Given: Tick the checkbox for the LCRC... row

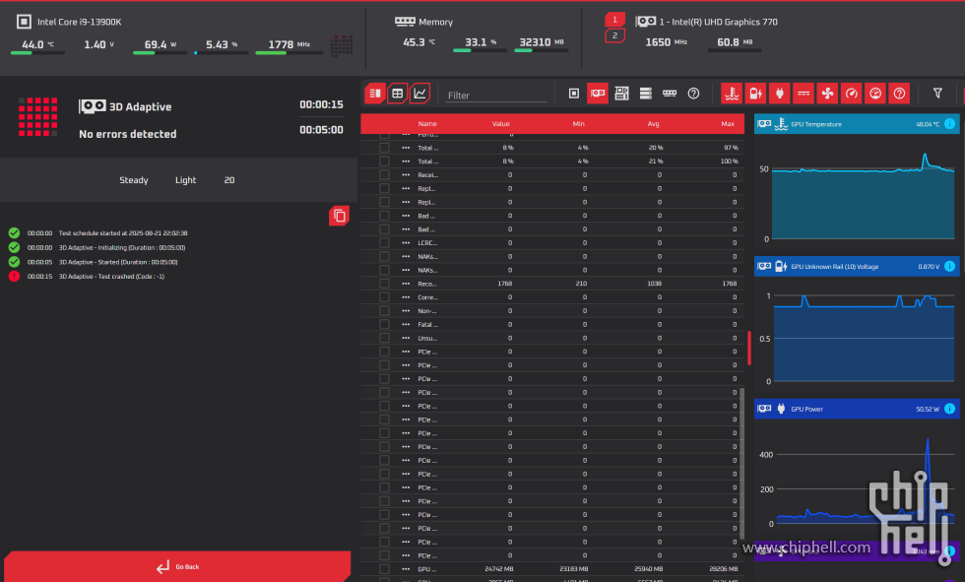Looking at the screenshot, I should click(x=385, y=243).
